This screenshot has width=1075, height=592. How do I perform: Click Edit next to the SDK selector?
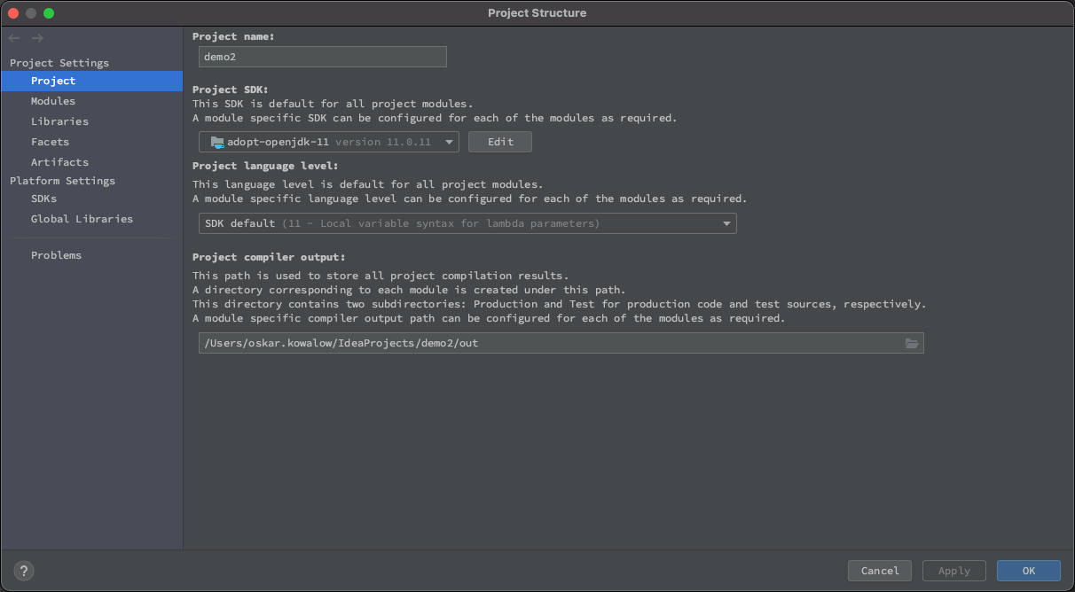point(499,141)
